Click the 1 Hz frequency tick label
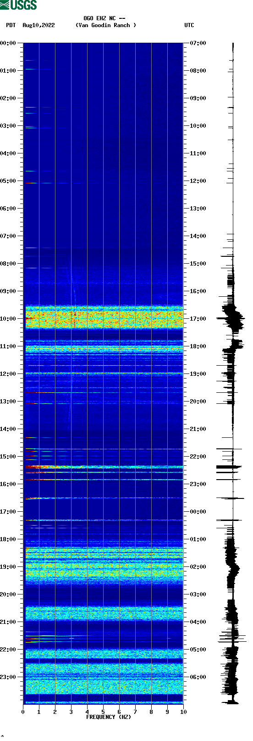253x741 pixels. tap(39, 712)
